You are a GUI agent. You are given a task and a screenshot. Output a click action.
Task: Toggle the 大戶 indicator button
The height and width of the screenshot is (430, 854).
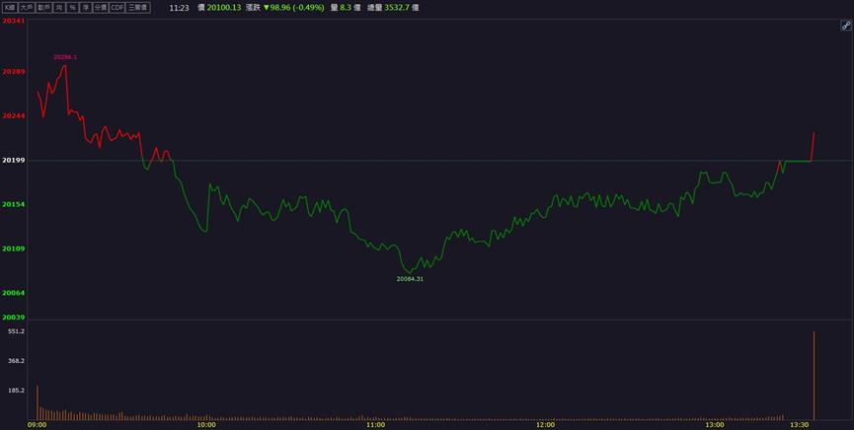(x=27, y=8)
